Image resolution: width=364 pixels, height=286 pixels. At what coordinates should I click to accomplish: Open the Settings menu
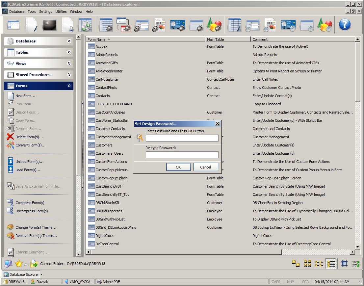[x=45, y=12]
